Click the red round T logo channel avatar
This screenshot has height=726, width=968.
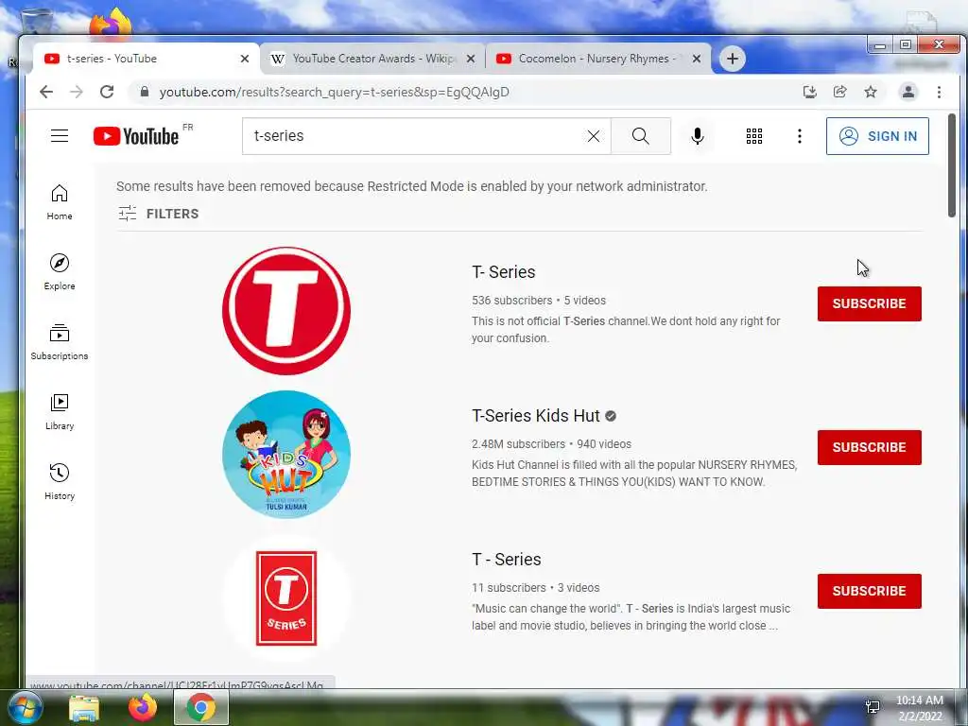(286, 310)
